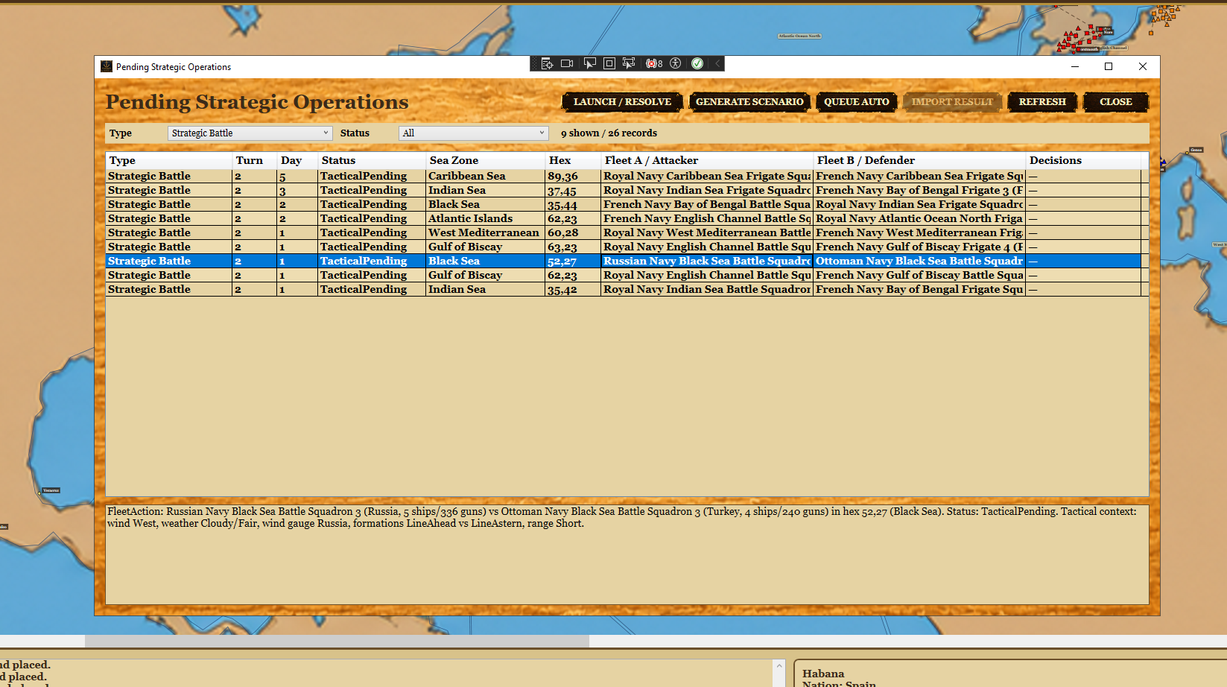Image resolution: width=1227 pixels, height=687 pixels.
Task: Click the GENERATE SCENARIO button
Action: 749,102
